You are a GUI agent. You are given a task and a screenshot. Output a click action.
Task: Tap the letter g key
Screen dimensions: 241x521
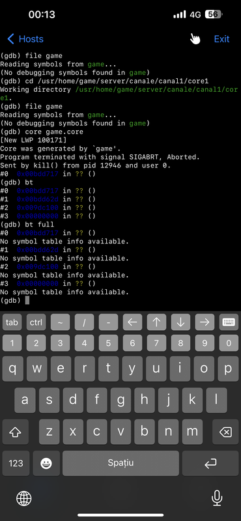[x=120, y=400]
